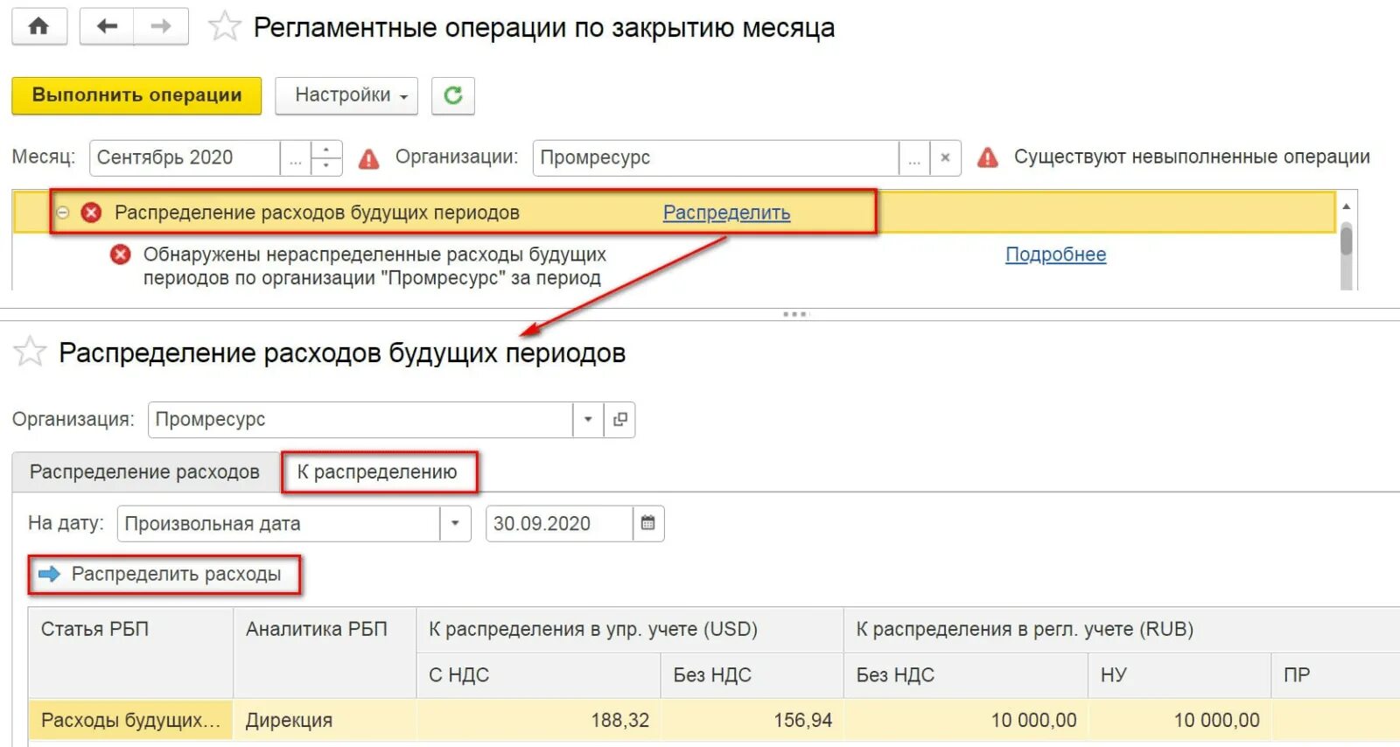
Task: Click the red error icon on distribution row
Action: click(91, 213)
